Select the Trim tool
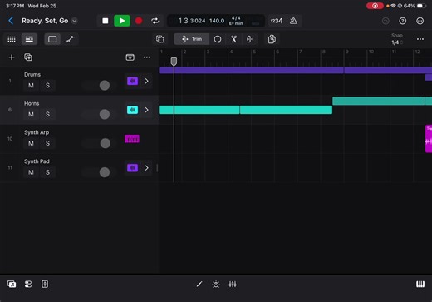Screen dimensions: 432x302 click(x=192, y=39)
